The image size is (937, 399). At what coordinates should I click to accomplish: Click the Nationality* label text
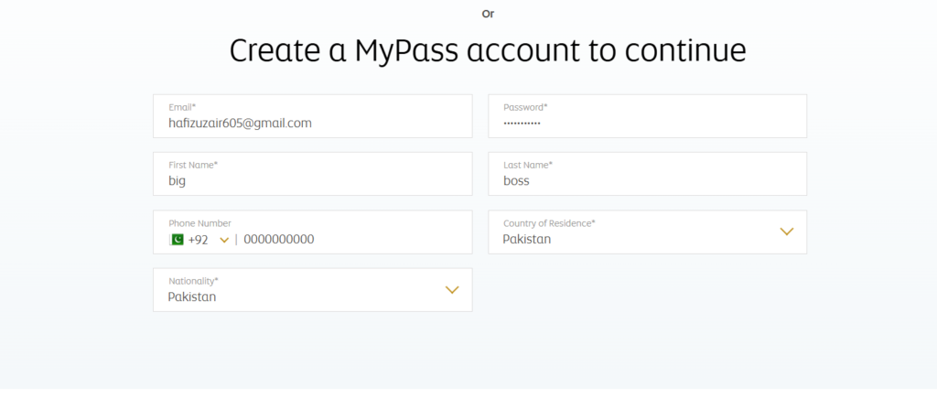[x=193, y=281]
